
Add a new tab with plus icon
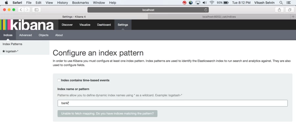tap(293, 16)
